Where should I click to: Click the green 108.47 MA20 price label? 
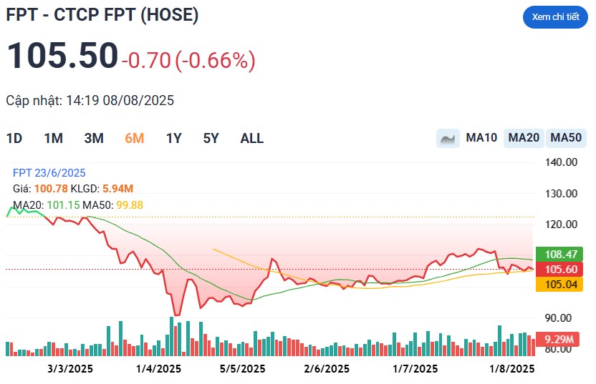click(559, 254)
